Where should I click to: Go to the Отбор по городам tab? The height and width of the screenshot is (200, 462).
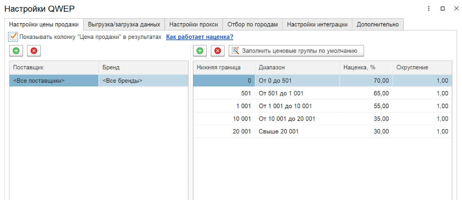(x=252, y=24)
